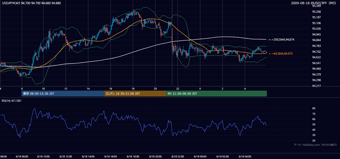This screenshot has height=159, width=340.
Task: Click price axis label 94.702
Action: 316,52
